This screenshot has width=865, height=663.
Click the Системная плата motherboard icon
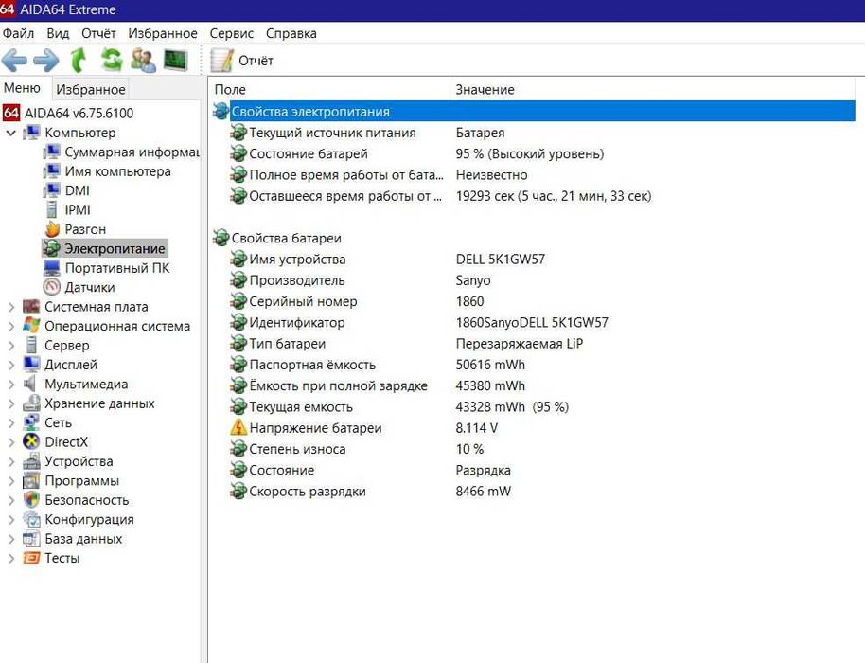click(31, 306)
